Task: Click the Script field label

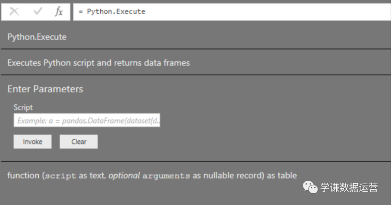Action: pos(23,107)
